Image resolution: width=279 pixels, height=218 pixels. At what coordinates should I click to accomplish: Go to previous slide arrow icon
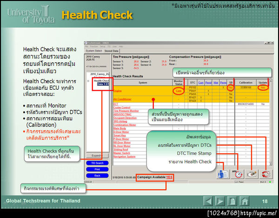point(208,201)
